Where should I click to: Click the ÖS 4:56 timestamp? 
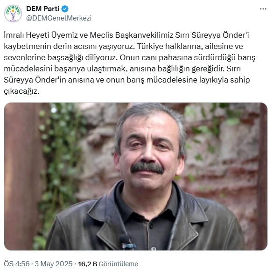pyautogui.click(x=17, y=264)
